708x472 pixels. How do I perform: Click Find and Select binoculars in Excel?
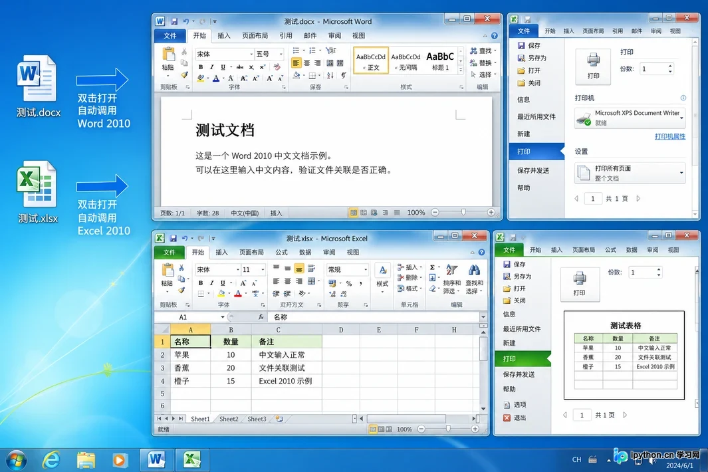point(474,270)
